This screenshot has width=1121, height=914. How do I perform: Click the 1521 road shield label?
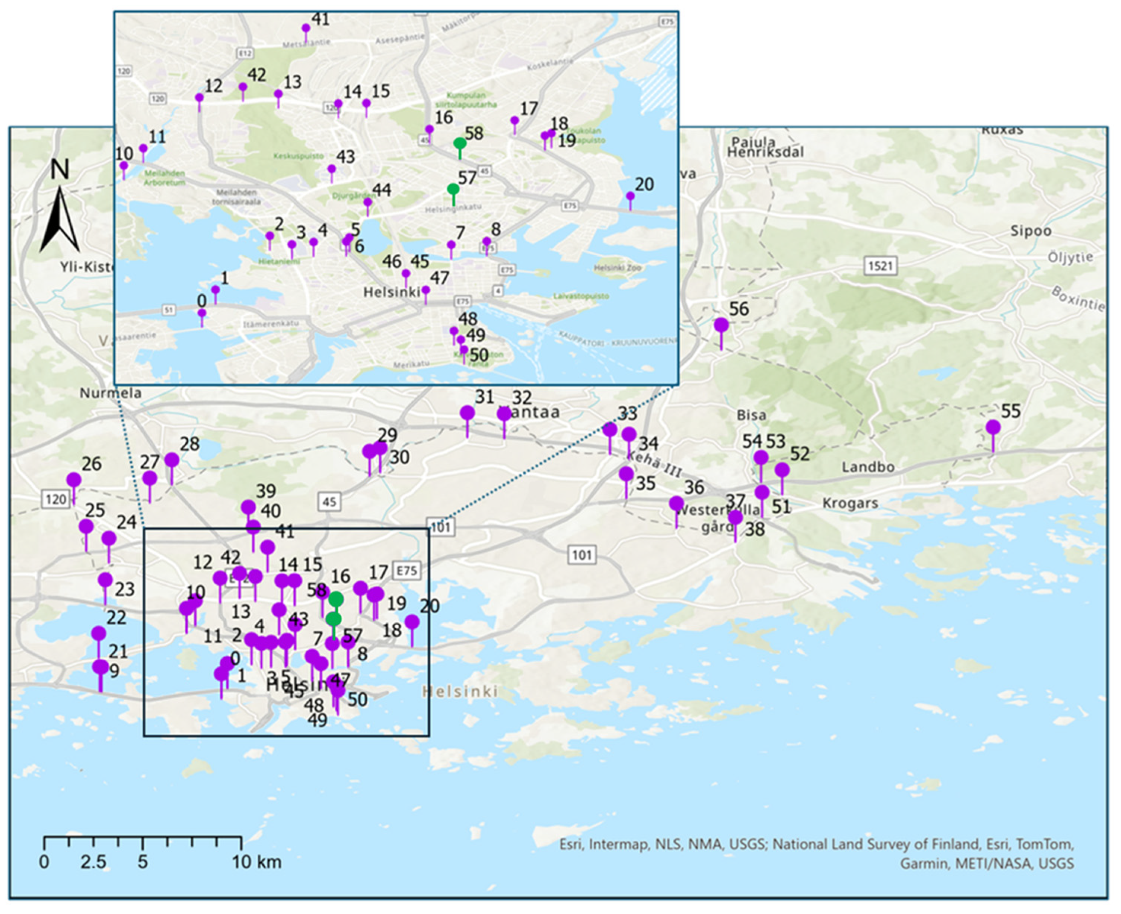pos(881,266)
